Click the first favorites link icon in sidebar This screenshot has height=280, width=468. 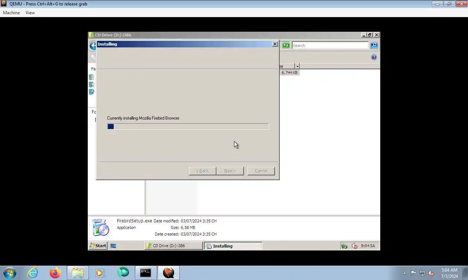(x=91, y=77)
